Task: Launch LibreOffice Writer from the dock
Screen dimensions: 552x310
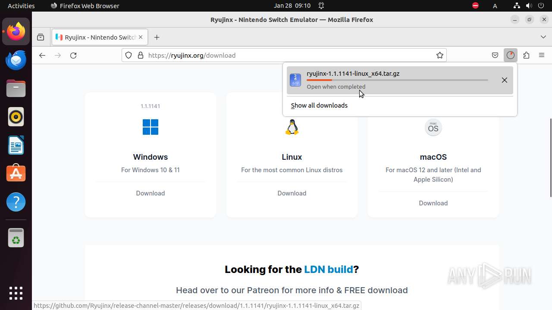Action: coord(16,145)
